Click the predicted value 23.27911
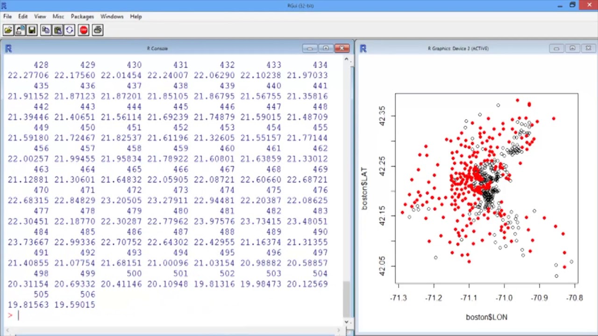This screenshot has height=336, width=598. (168, 200)
